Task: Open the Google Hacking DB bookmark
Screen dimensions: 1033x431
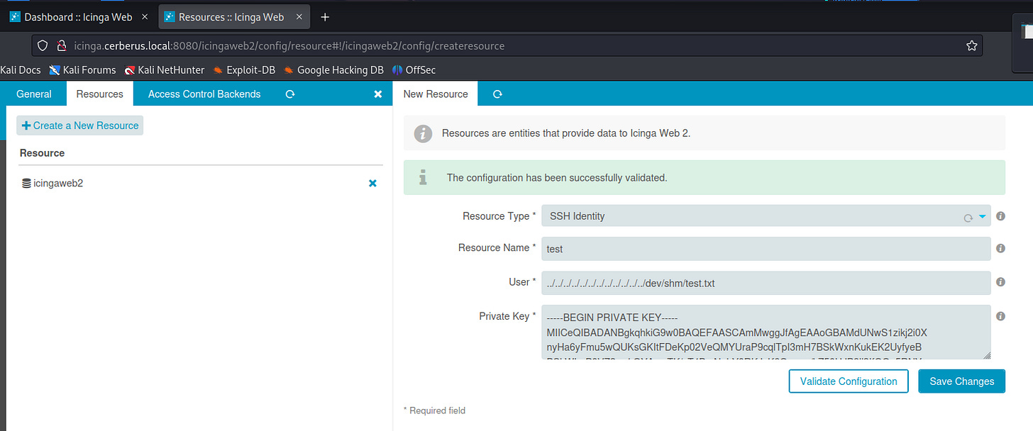Action: 333,69
